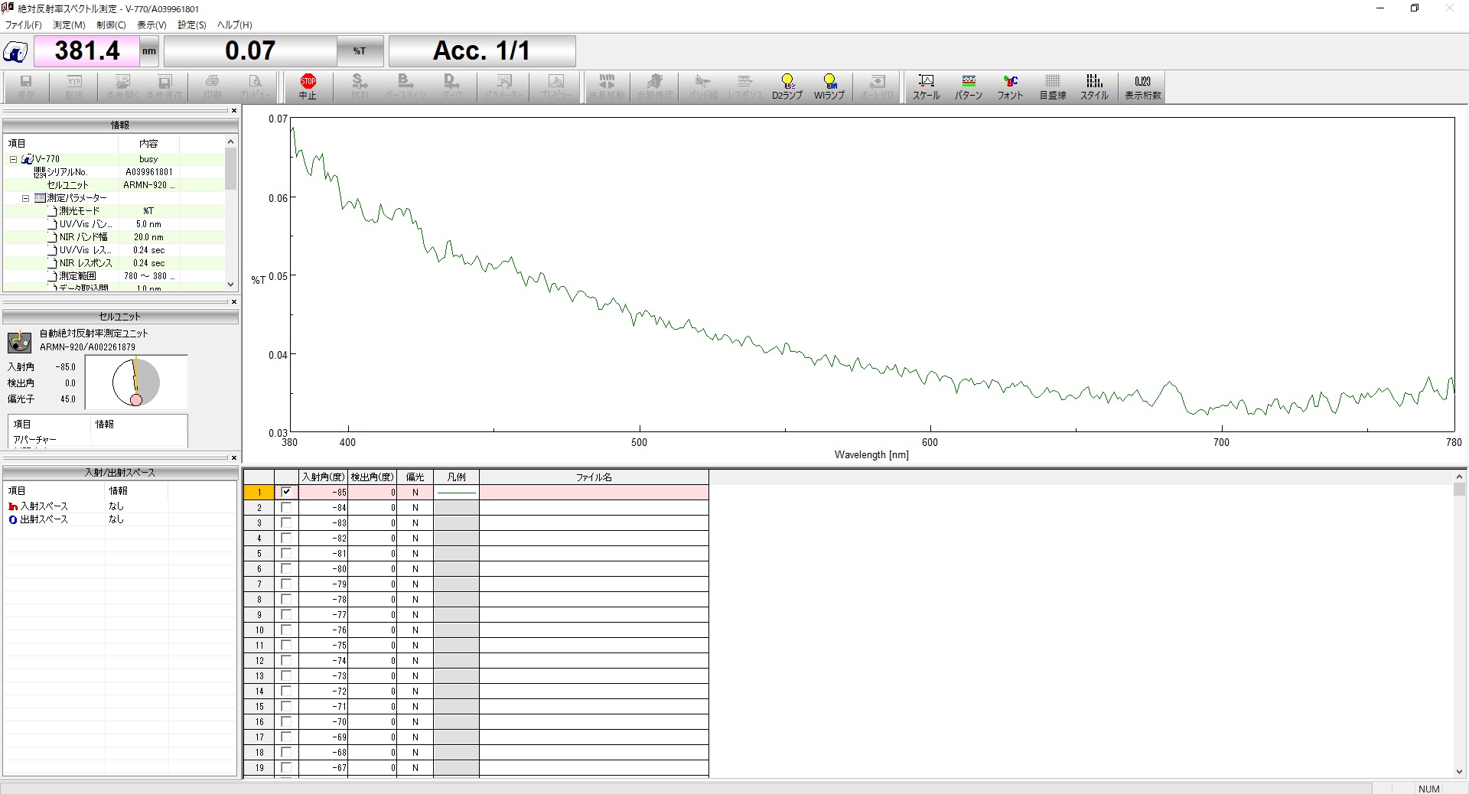Collapse the 測定パラメーター tree node

point(25,198)
